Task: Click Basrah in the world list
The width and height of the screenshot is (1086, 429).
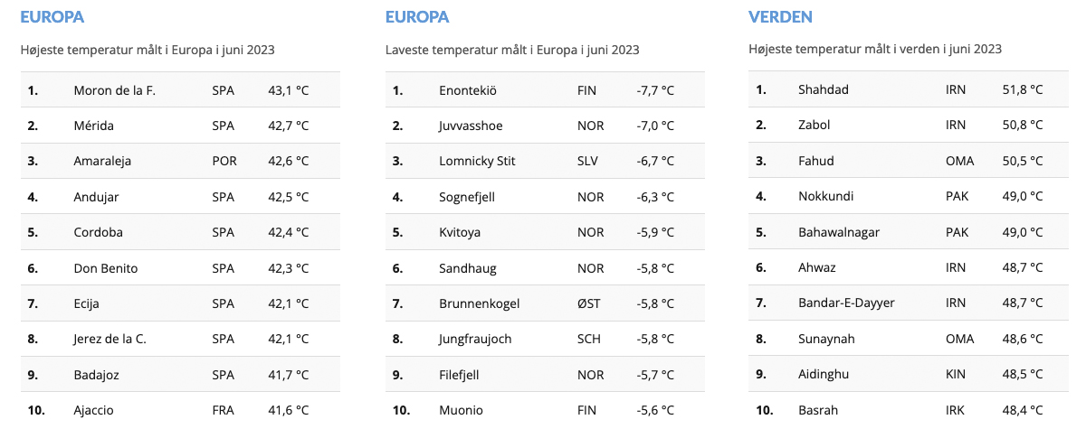Action: pyautogui.click(x=819, y=410)
